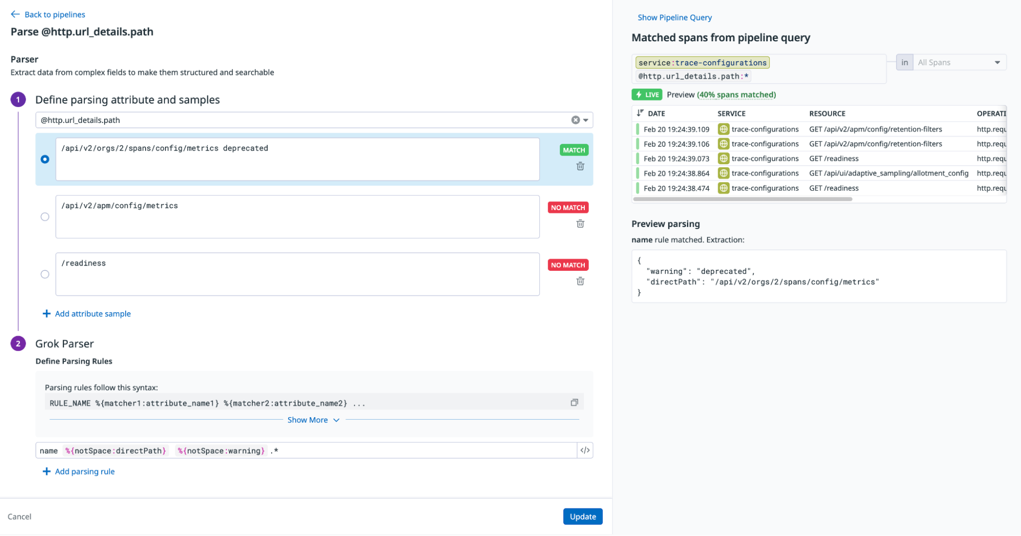1021x536 pixels.
Task: Expand the parsing attribute dropdown arrow
Action: [586, 120]
